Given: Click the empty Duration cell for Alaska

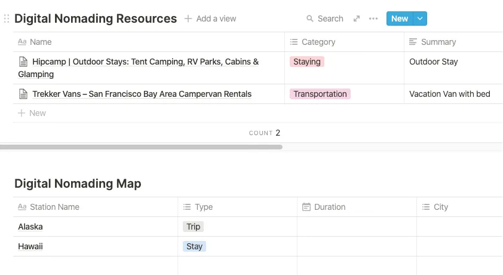Looking at the screenshot, I should 357,227.
